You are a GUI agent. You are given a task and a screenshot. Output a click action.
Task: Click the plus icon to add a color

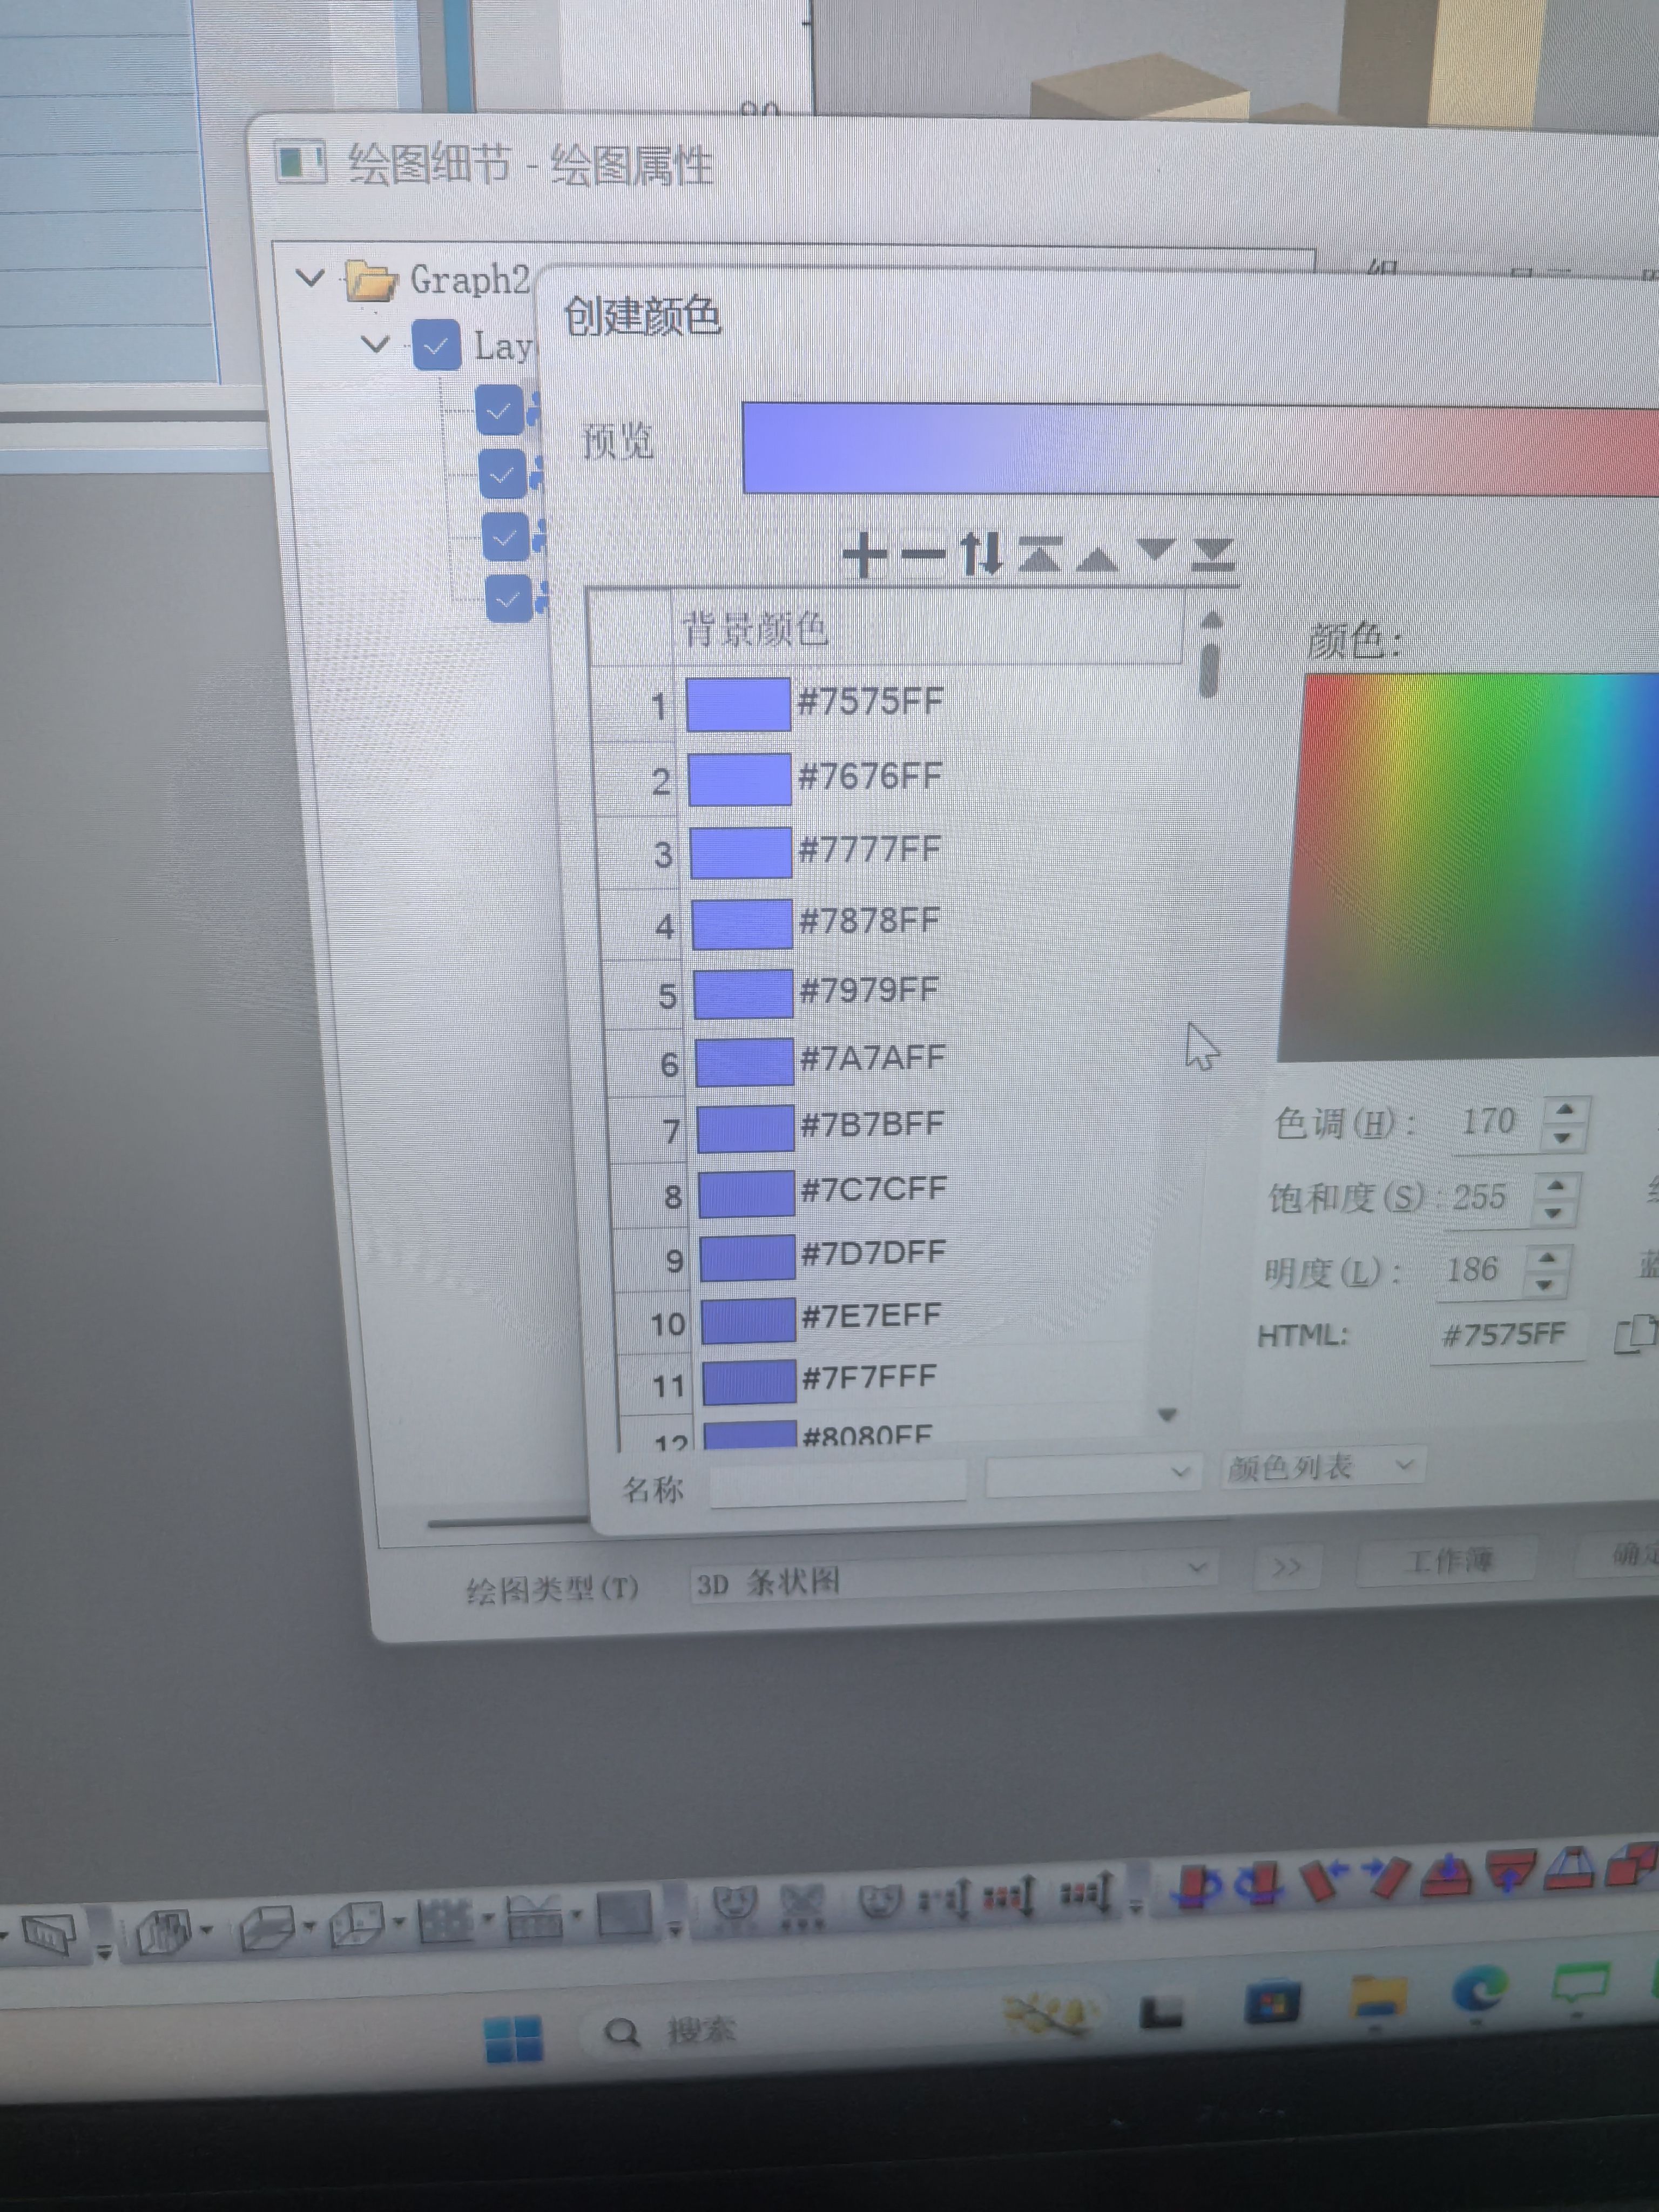[865, 555]
